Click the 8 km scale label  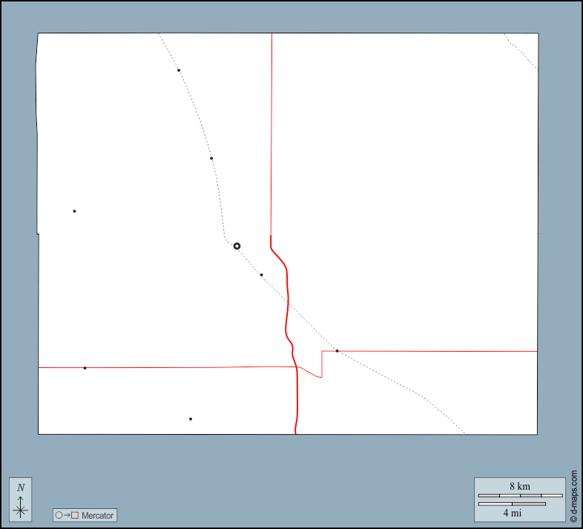click(519, 486)
